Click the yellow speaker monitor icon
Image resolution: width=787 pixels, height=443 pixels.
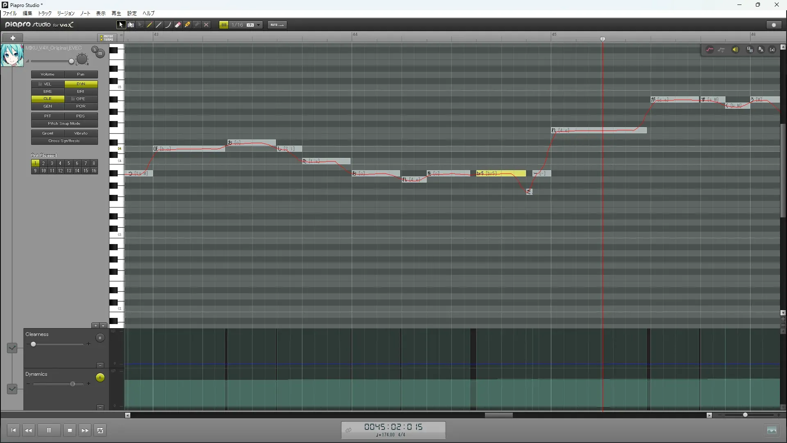(x=735, y=50)
